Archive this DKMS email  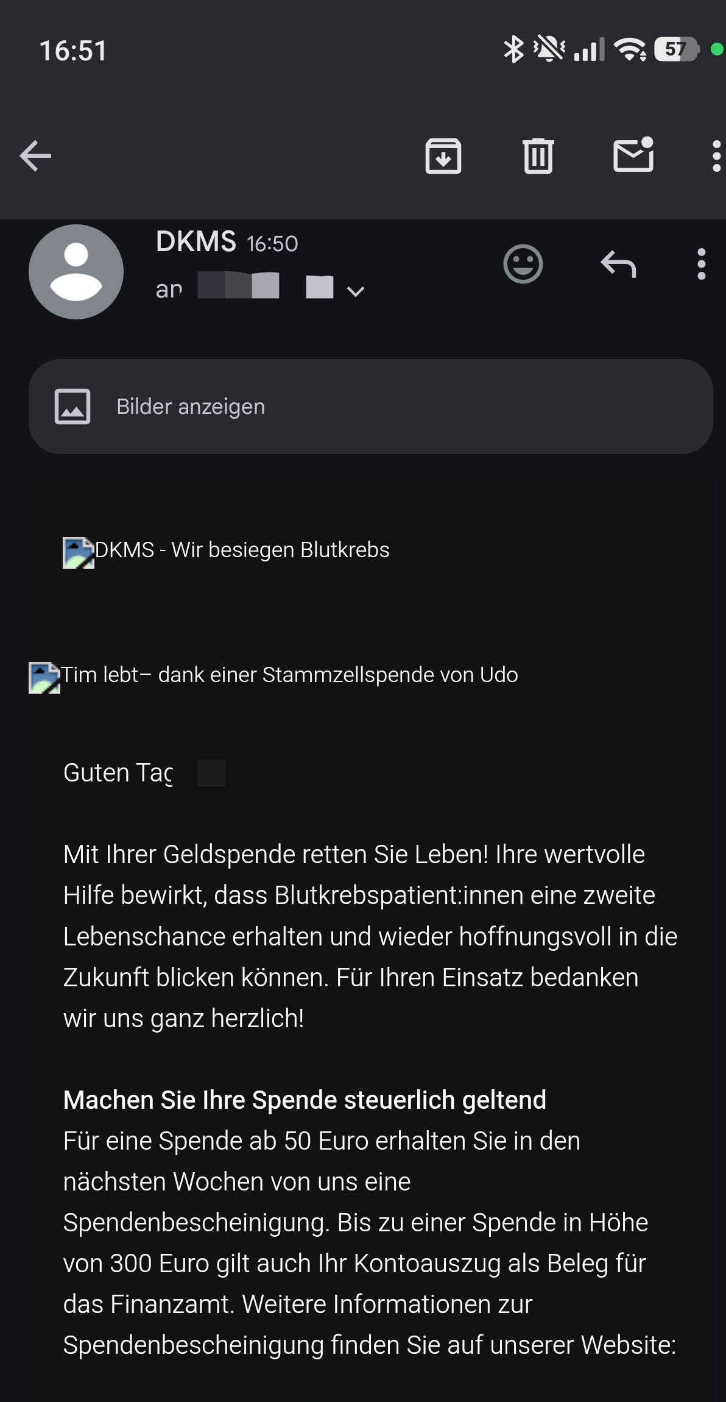pos(443,156)
